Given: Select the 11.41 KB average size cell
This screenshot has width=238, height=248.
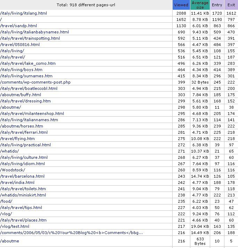Looking at the screenshot, I should 200,13.
